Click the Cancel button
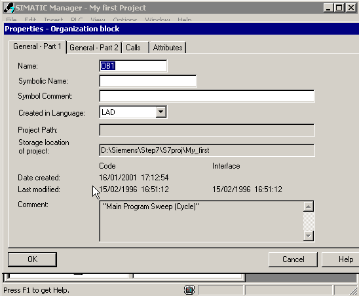Image resolution: width=359 pixels, height=296 pixels. point(293,259)
